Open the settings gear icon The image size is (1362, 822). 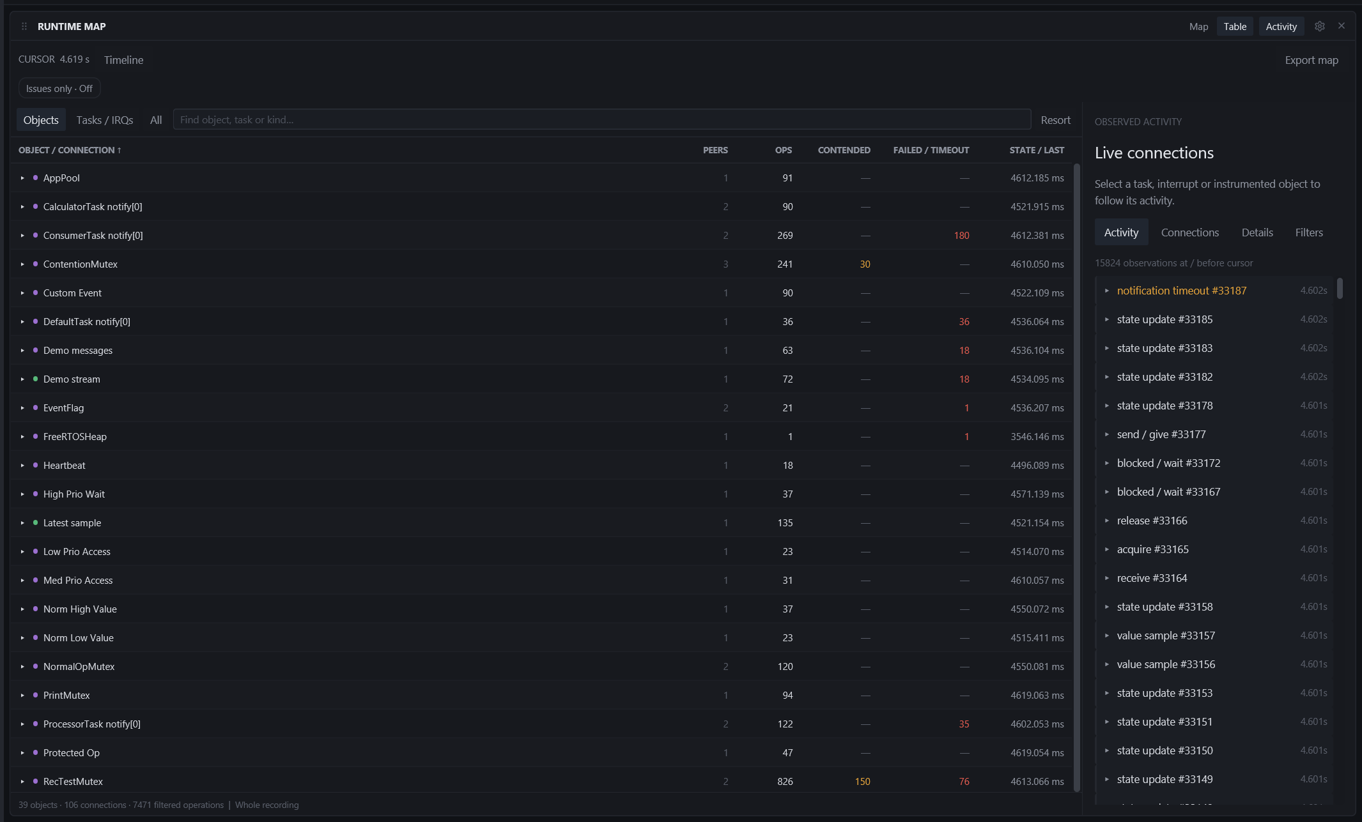(x=1319, y=26)
